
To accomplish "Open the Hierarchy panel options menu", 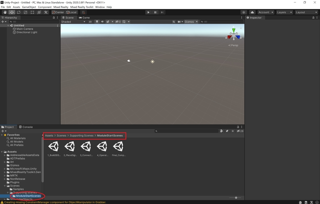I will coord(58,18).
